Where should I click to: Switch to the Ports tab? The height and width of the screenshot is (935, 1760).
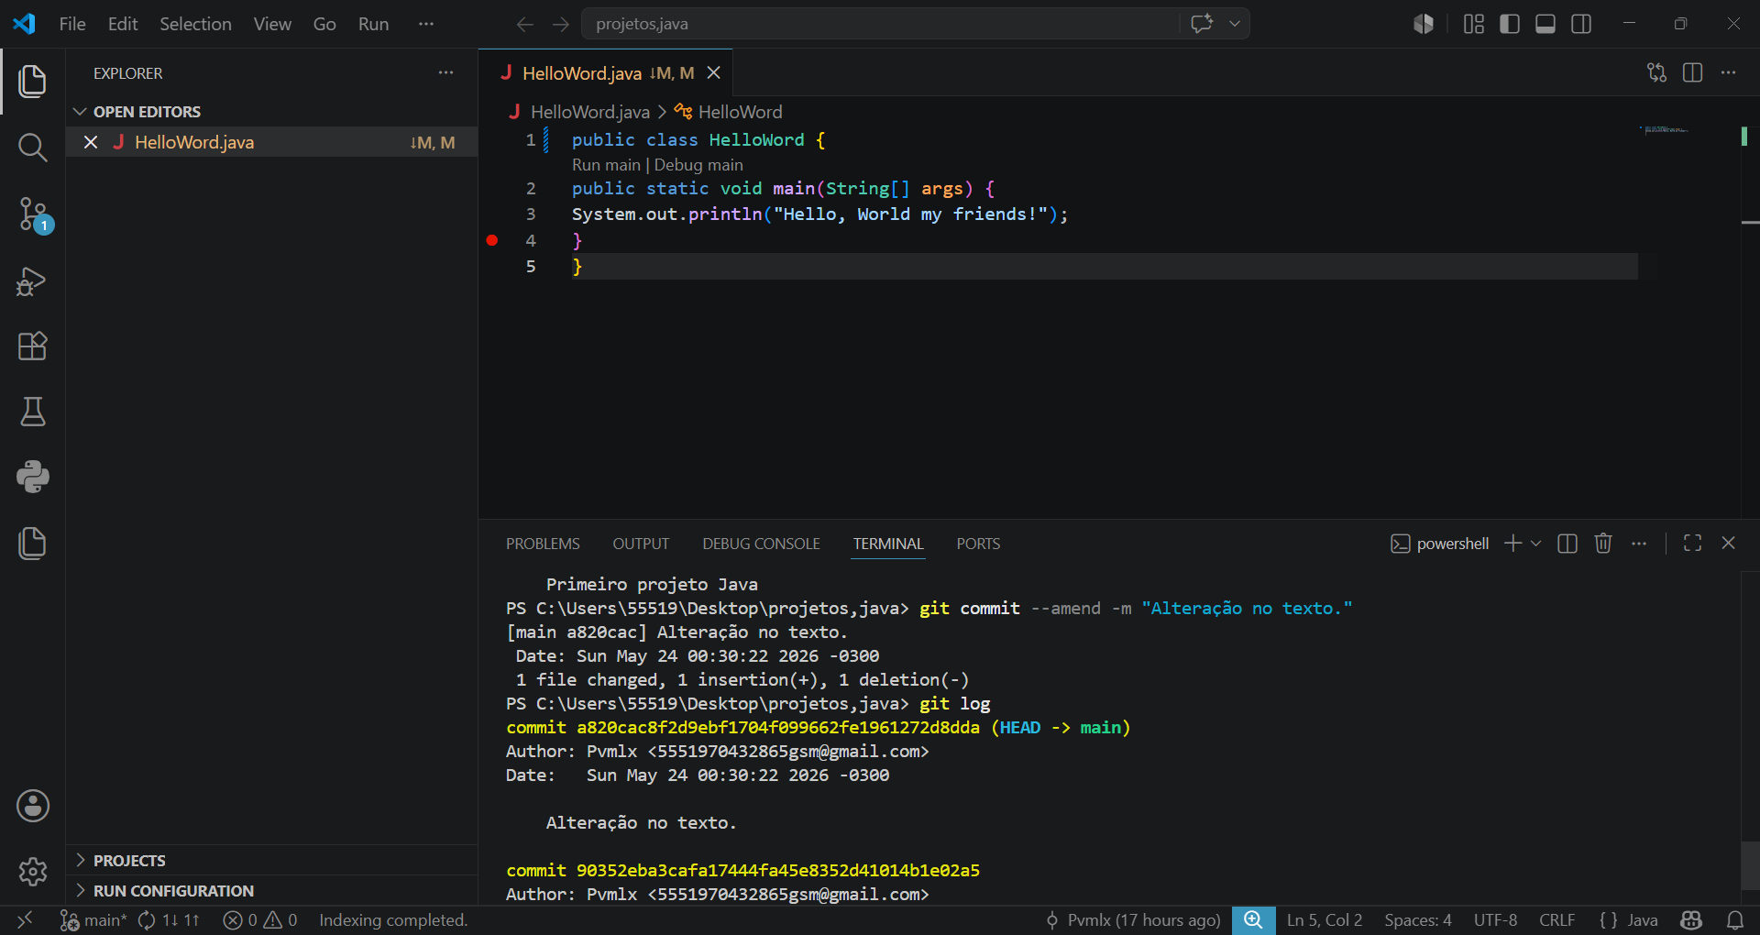978,544
